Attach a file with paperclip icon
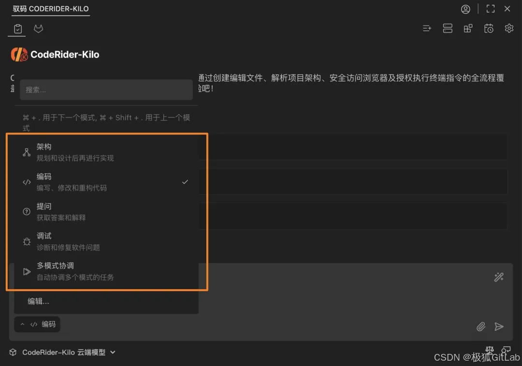The width and height of the screenshot is (522, 366). click(x=481, y=326)
